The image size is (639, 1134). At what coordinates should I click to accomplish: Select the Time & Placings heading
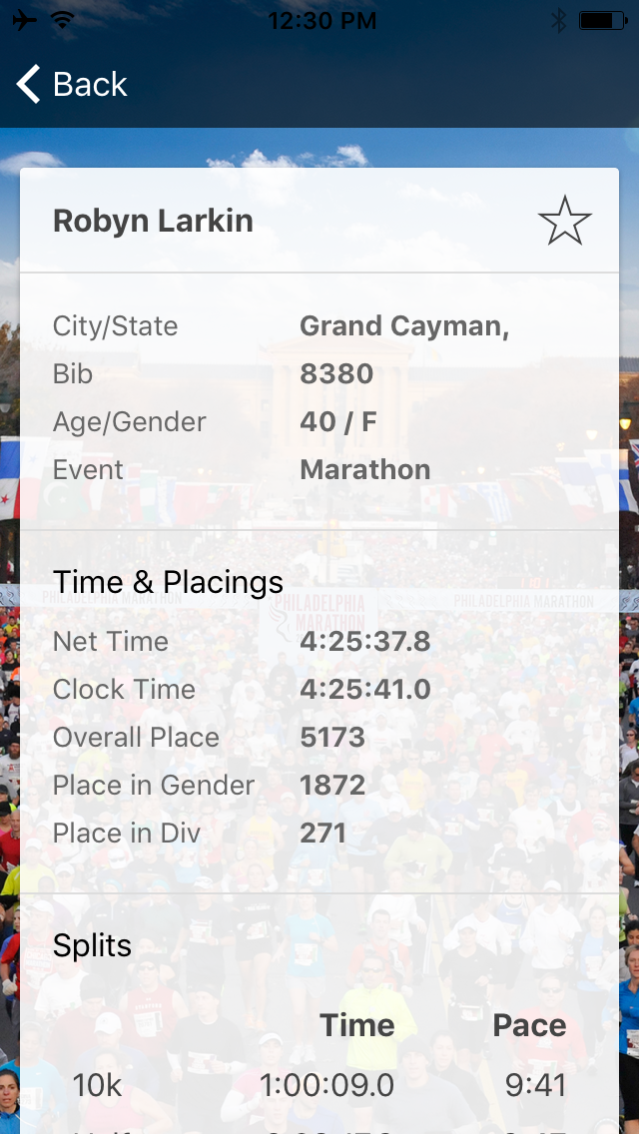168,582
